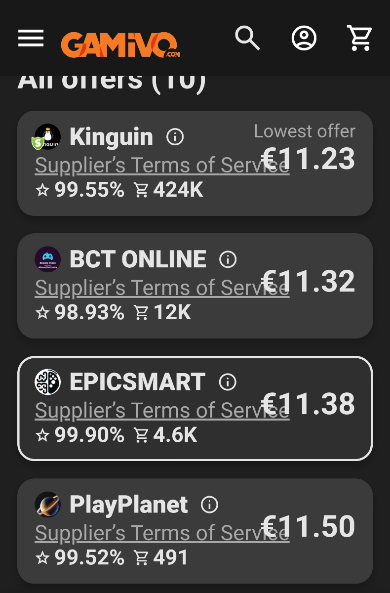Screen dimensions: 390x593
Task: Go to GAMIVO home via logo
Action: coord(120,44)
